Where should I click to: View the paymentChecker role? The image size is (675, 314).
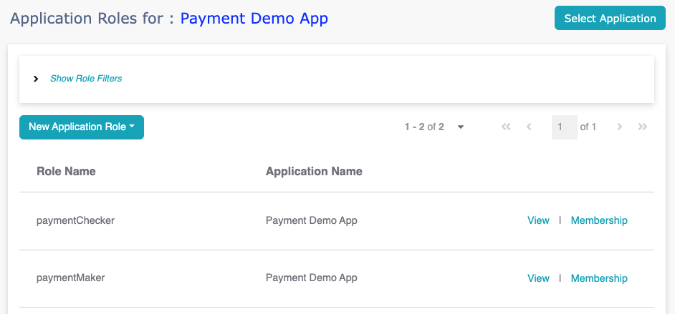tap(538, 220)
